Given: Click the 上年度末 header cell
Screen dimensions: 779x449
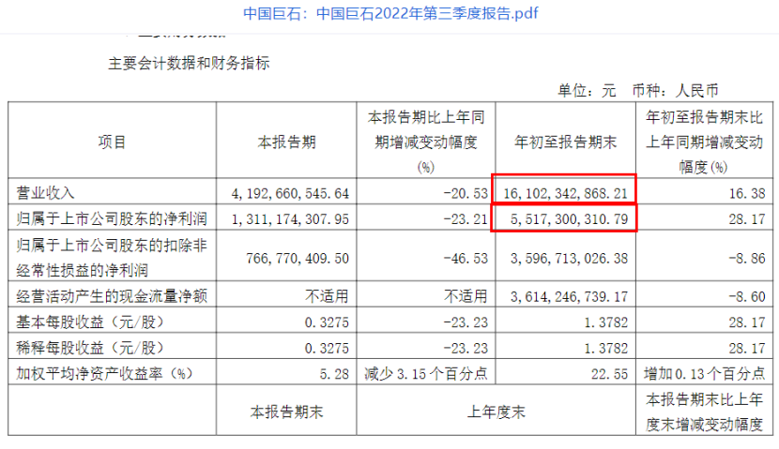Looking at the screenshot, I should pyautogui.click(x=496, y=412).
